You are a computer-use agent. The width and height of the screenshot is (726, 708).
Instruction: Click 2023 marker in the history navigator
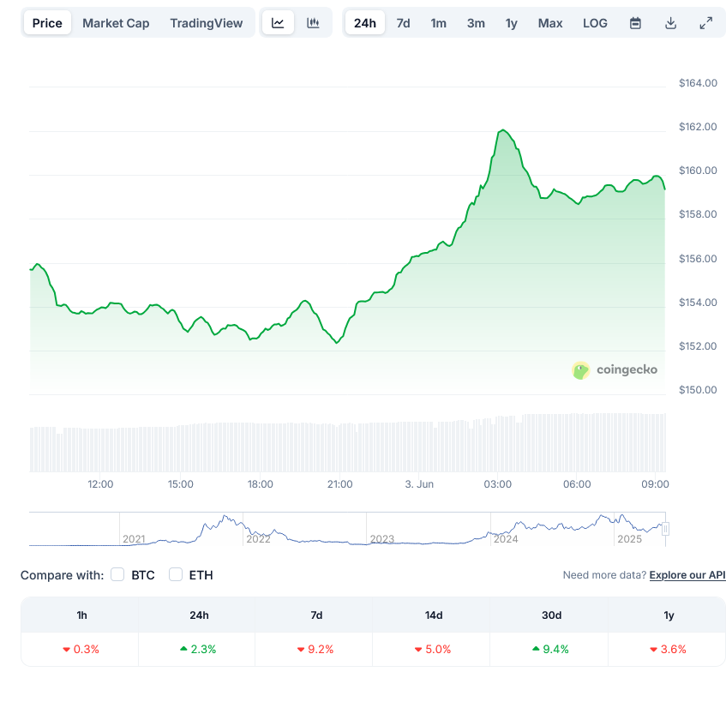[382, 539]
